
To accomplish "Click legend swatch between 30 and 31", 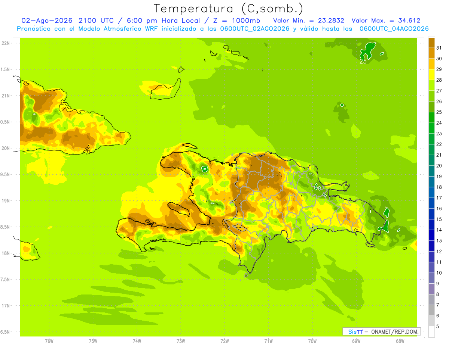I will (431, 53).
